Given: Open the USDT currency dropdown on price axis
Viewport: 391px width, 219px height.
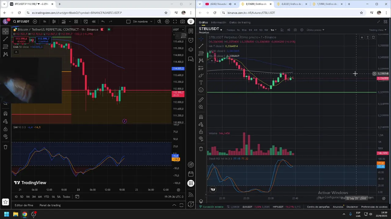Looking at the screenshot, I should click(178, 30).
